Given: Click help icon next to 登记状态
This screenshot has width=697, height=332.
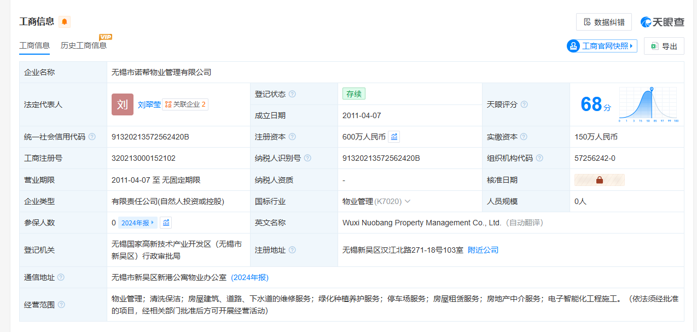Looking at the screenshot, I should 292,94.
